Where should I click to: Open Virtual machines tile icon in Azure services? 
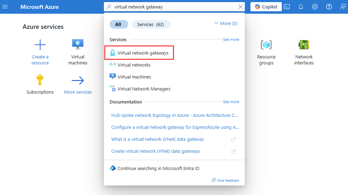[x=78, y=44]
